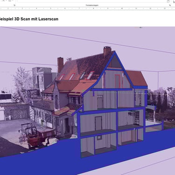Screen dimensions: 175x175
Task: Click the tall chimney at the roof peak
Action: [x=107, y=51]
